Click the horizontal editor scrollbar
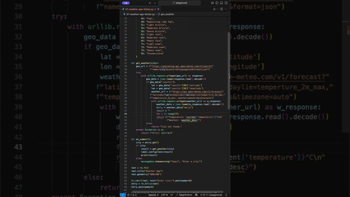Screen dimensions: 350x197 [177, 192]
